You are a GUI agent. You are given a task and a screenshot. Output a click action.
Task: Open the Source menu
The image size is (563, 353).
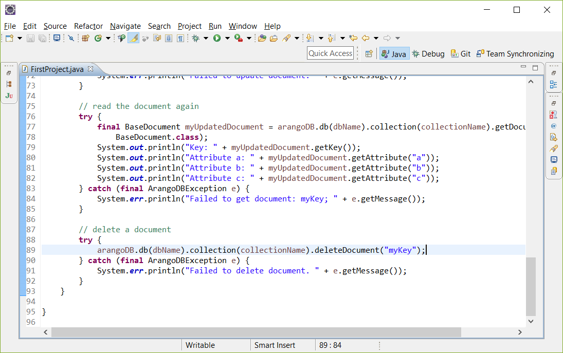click(x=55, y=26)
